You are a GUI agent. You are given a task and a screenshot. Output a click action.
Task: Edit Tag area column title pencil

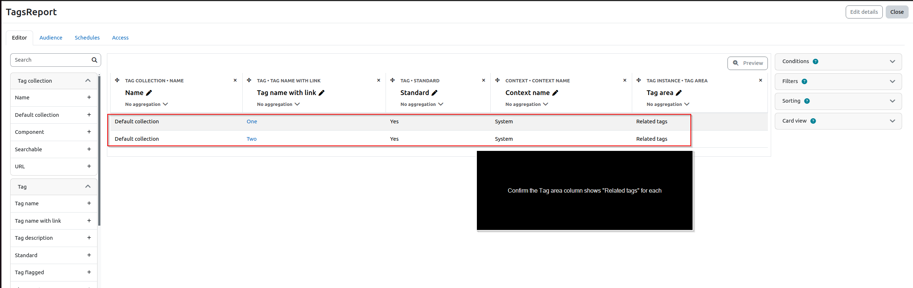pyautogui.click(x=679, y=93)
